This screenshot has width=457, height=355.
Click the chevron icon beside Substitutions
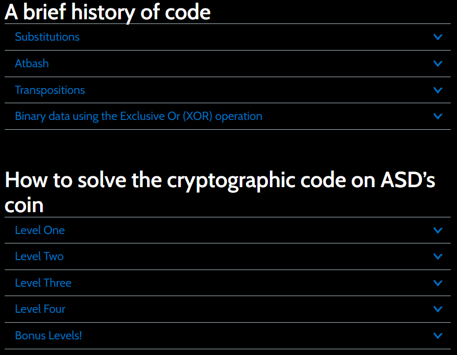[438, 37]
